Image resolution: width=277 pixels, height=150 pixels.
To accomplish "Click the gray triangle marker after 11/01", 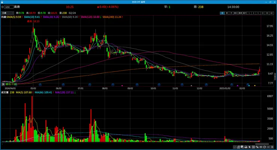I will click(191, 86).
